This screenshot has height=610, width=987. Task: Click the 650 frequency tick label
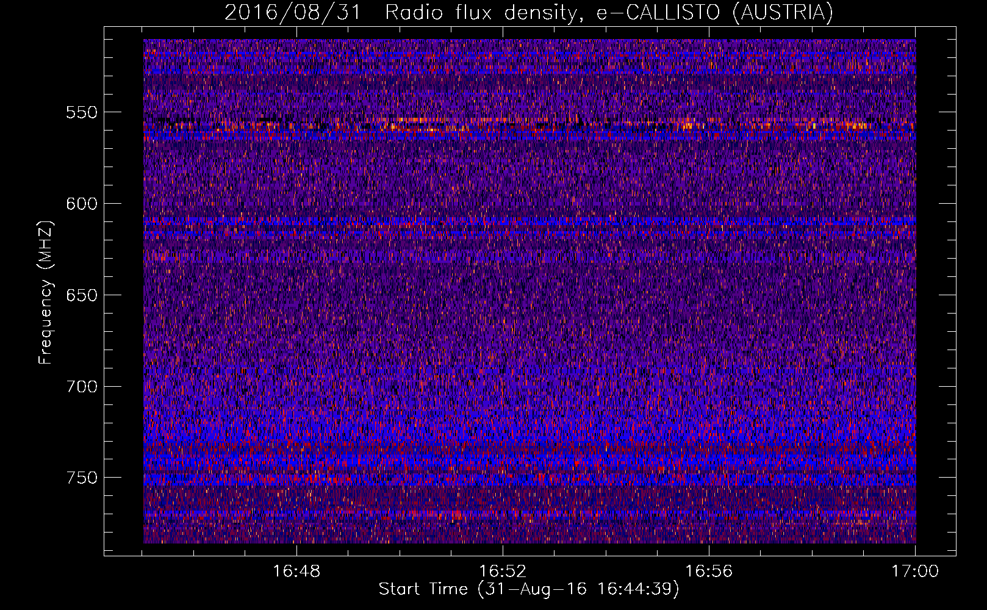point(82,295)
